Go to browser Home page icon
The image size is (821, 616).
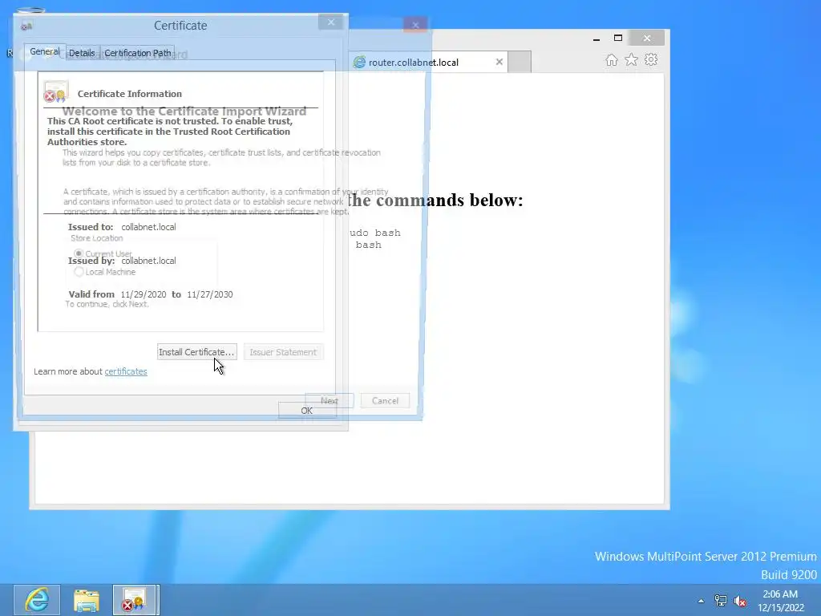click(612, 59)
